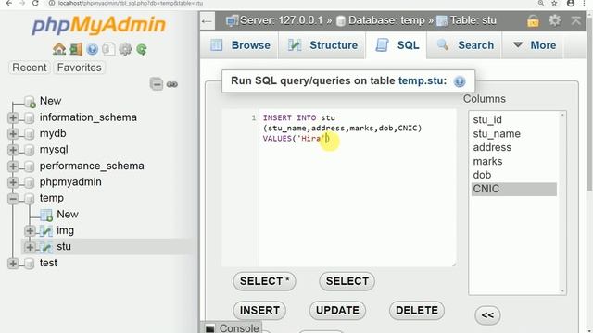
Task: Open page settings gear in the header
Action: tap(555, 20)
